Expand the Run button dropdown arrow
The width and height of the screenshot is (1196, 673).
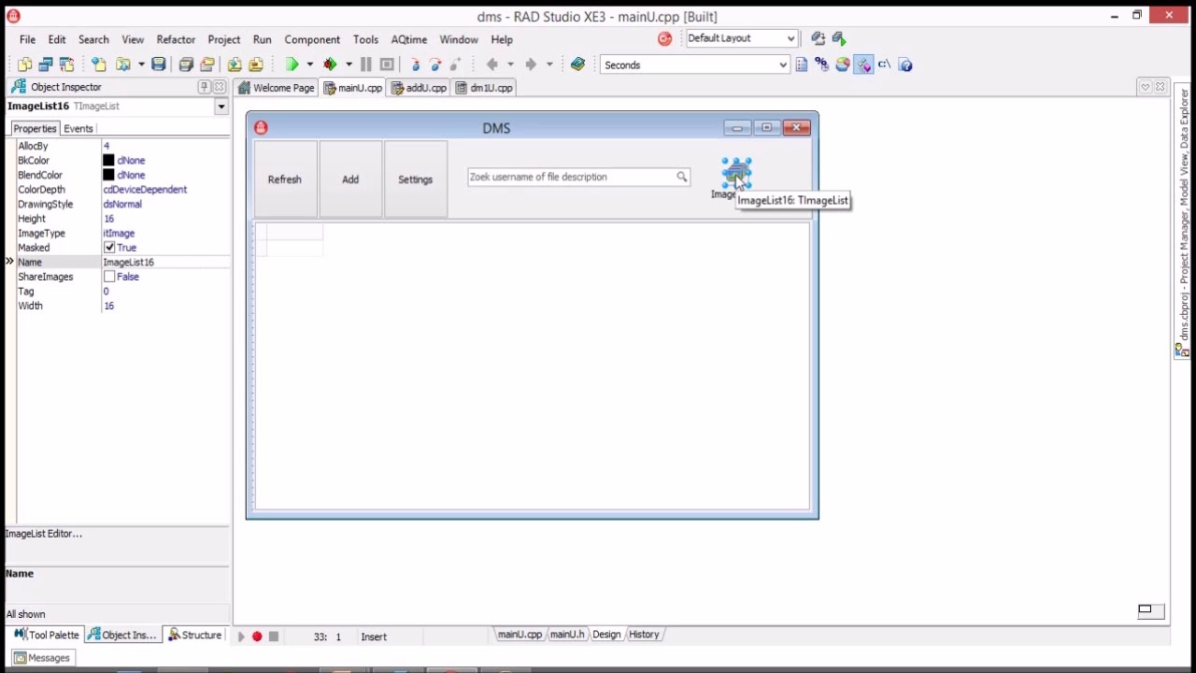(x=309, y=64)
